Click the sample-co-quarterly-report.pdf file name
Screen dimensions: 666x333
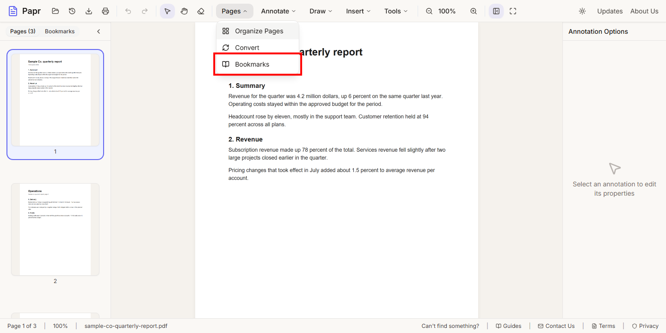pos(126,326)
